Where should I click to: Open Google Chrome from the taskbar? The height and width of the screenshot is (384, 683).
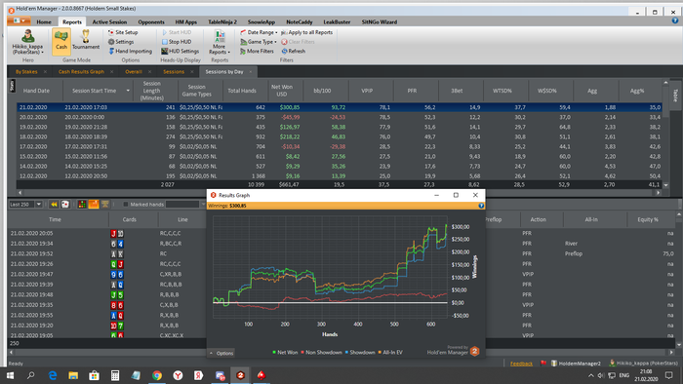[157, 375]
